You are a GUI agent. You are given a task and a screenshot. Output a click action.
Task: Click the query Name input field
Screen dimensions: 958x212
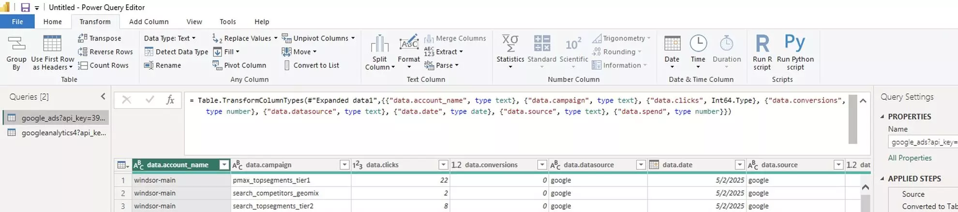[923, 142]
